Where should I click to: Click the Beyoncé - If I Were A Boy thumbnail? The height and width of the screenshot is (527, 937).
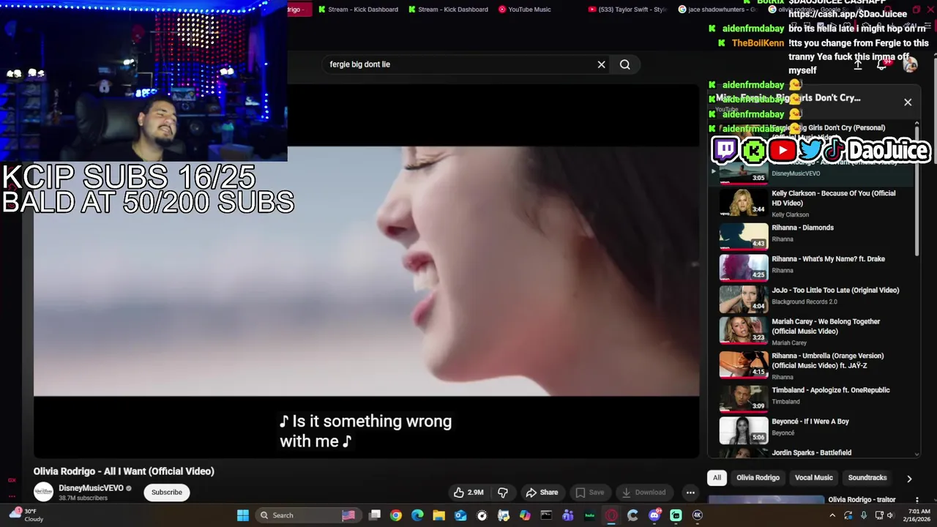pyautogui.click(x=744, y=430)
